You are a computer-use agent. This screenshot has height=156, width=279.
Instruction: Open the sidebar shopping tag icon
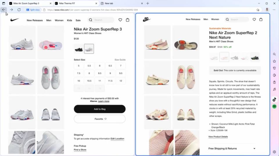274,68
